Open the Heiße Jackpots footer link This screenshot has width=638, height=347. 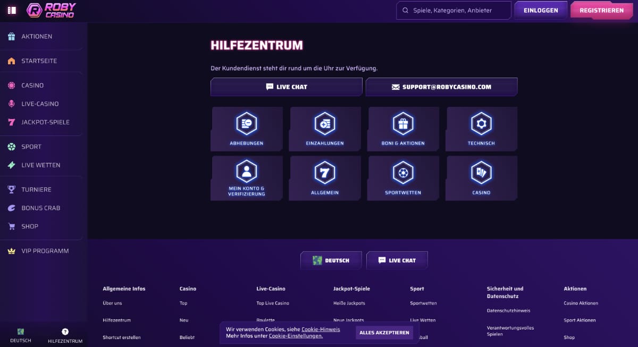[349, 303]
